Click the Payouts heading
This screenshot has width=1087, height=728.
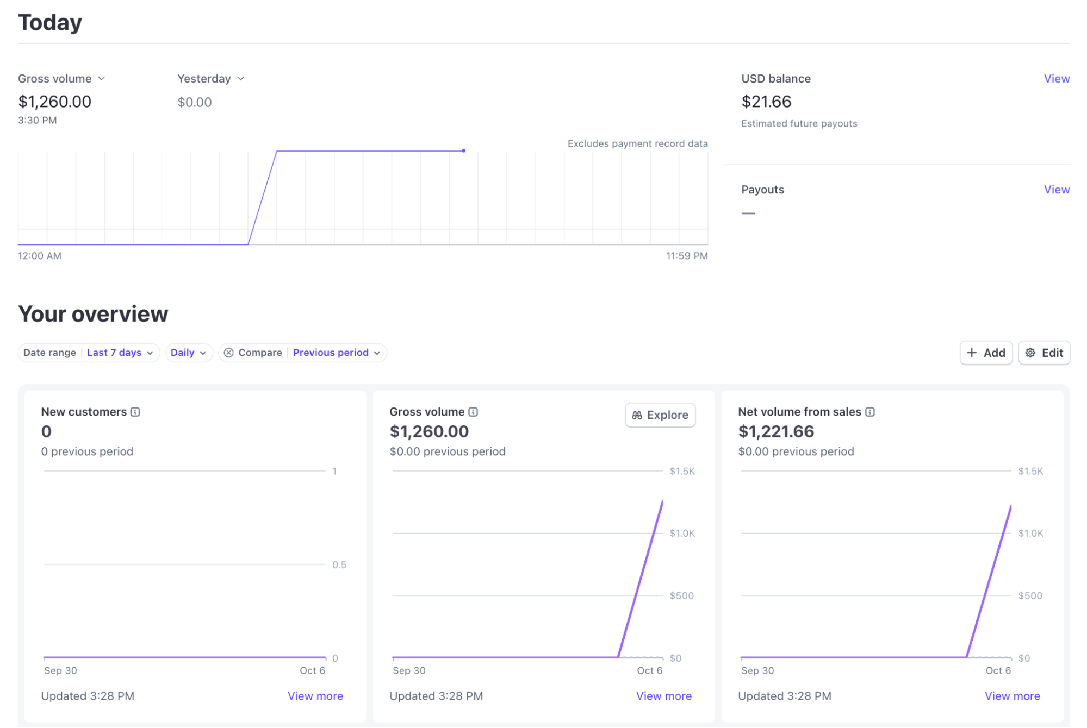point(762,190)
